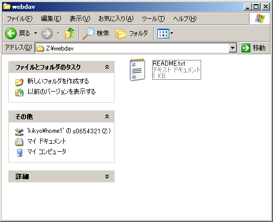Image resolution: width=273 pixels, height=222 pixels.
Task: Click the 移動 Go button
Action: tap(254, 48)
